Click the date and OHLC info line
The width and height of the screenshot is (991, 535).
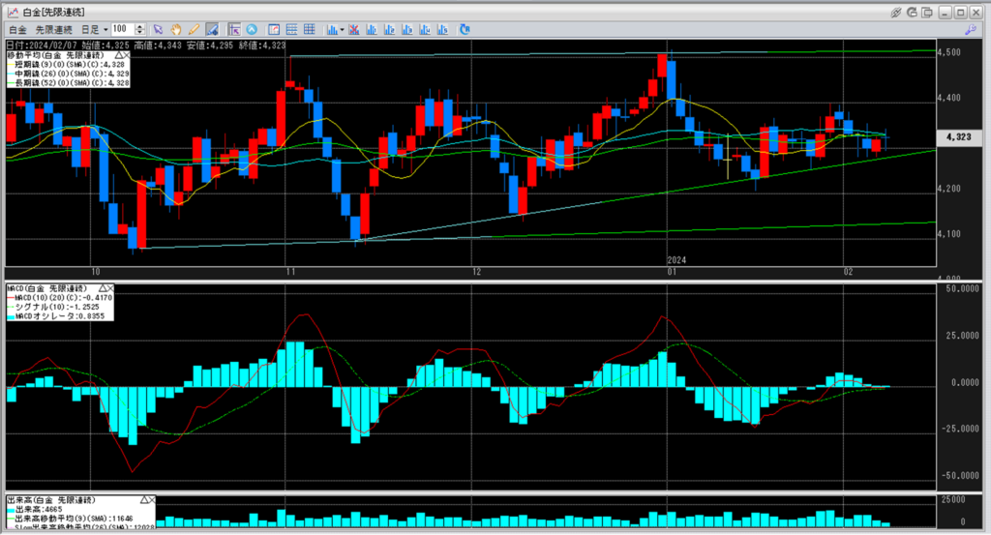pyautogui.click(x=146, y=45)
